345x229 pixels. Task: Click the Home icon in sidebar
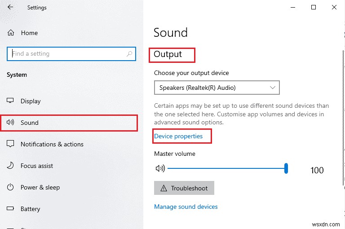[x=11, y=33]
